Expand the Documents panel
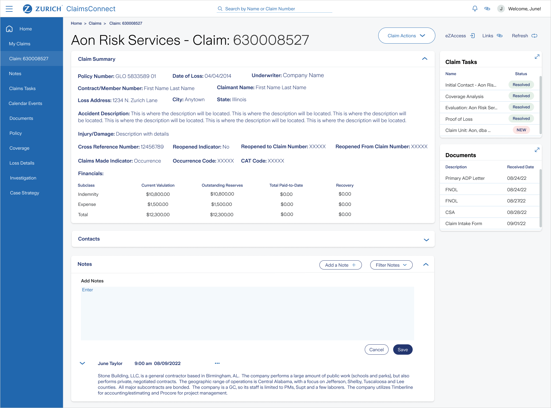 pos(537,150)
